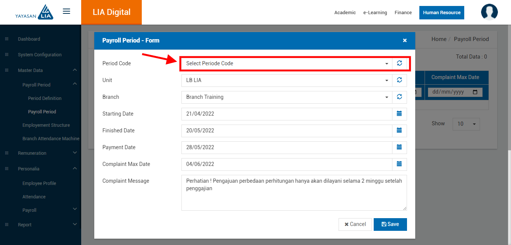Cancel the payroll period form

355,224
